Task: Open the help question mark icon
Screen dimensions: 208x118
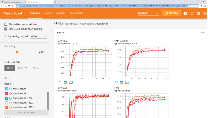Action: coord(205,13)
